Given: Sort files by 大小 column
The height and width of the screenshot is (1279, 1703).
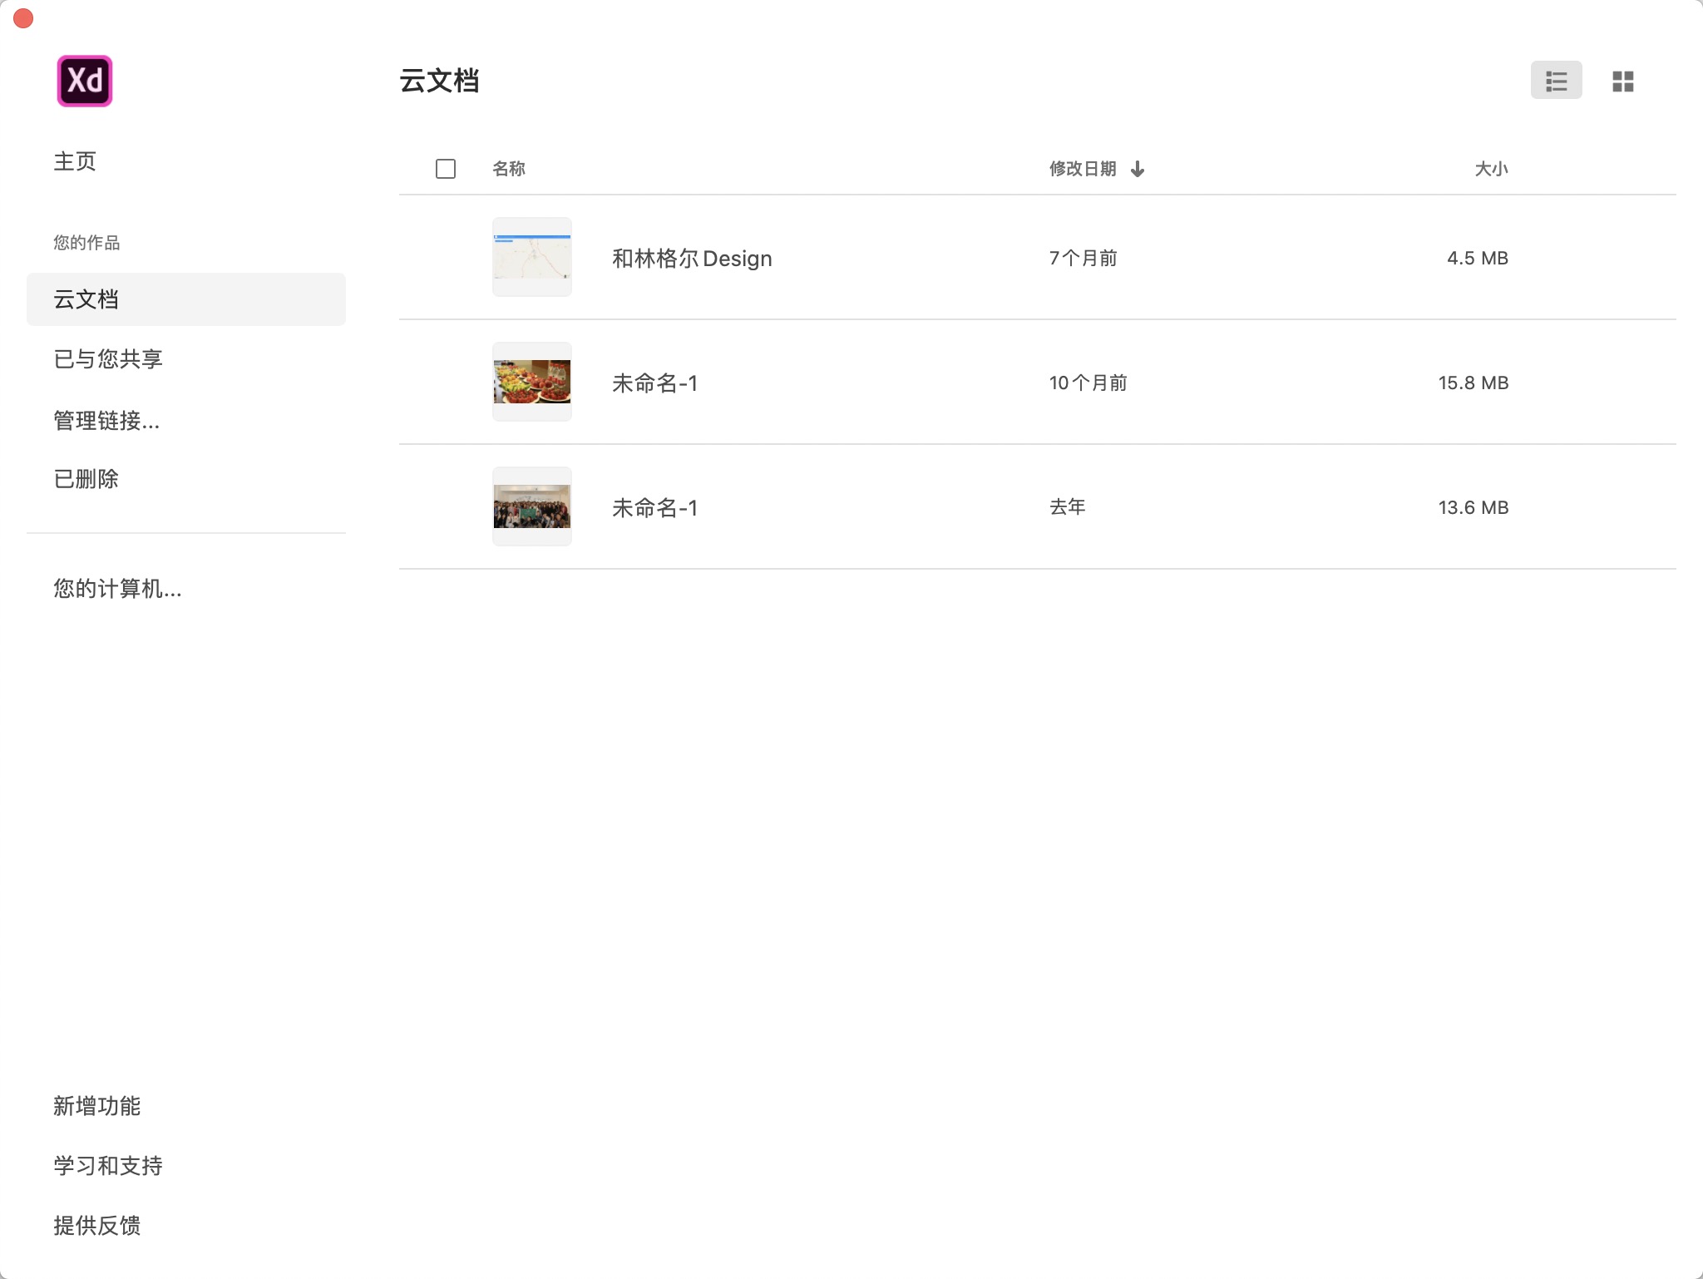Looking at the screenshot, I should pos(1490,170).
